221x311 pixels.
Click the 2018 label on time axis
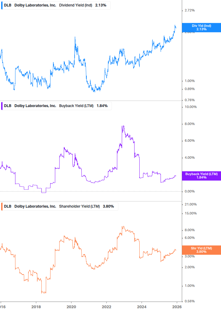click(x=36, y=307)
